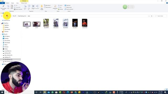Viewport: 168px width, 94px height.
Task: Switch to the Home ribbon tab
Action: click(7, 3)
